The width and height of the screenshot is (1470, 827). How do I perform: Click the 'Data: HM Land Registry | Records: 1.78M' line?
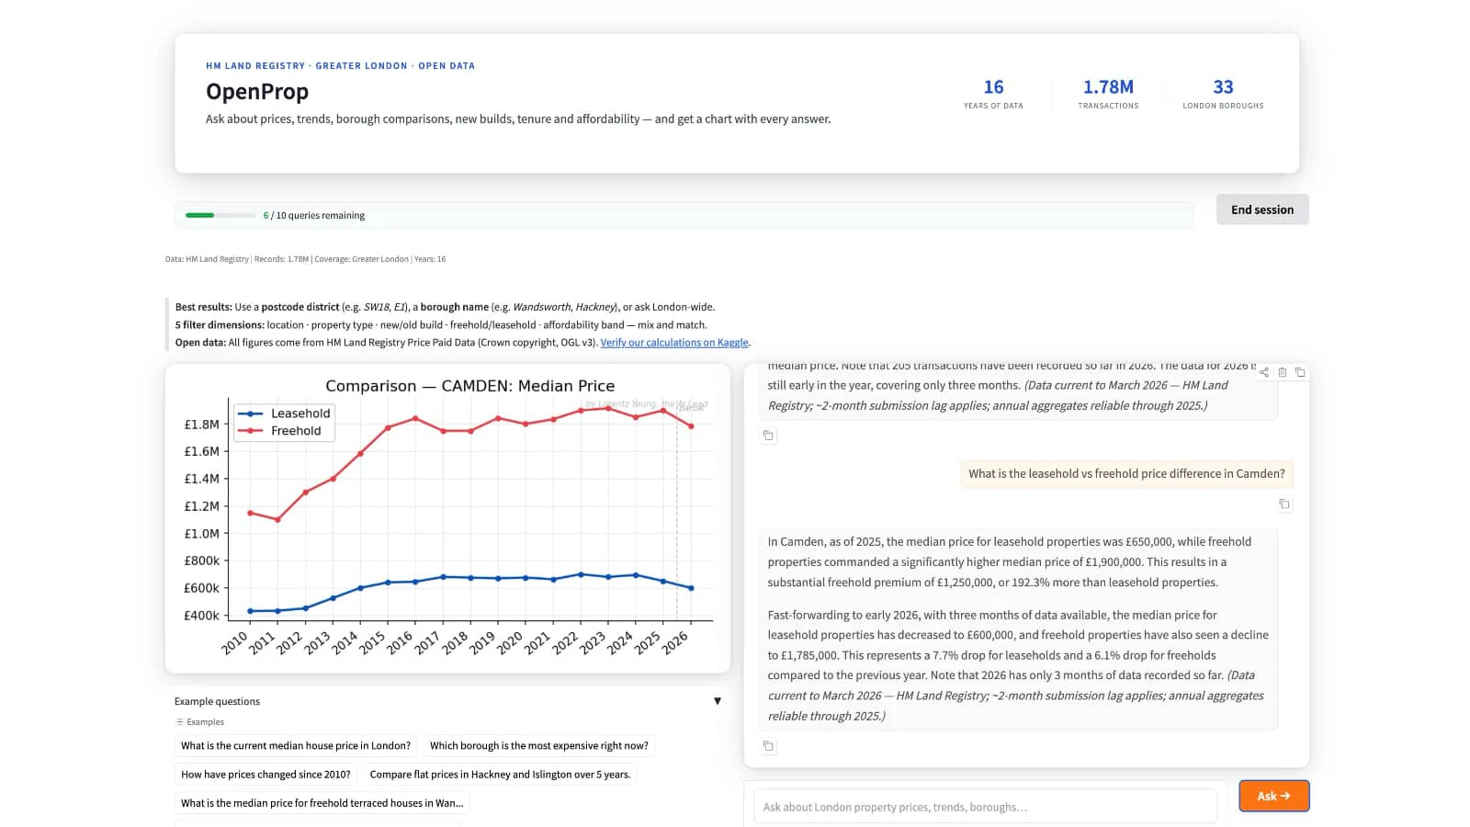(x=305, y=259)
